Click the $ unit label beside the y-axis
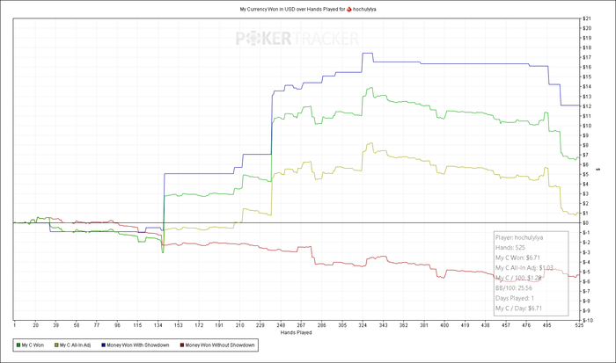The image size is (616, 363). (598, 169)
